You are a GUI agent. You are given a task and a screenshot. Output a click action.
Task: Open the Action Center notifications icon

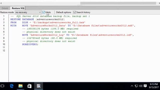(145, 86)
